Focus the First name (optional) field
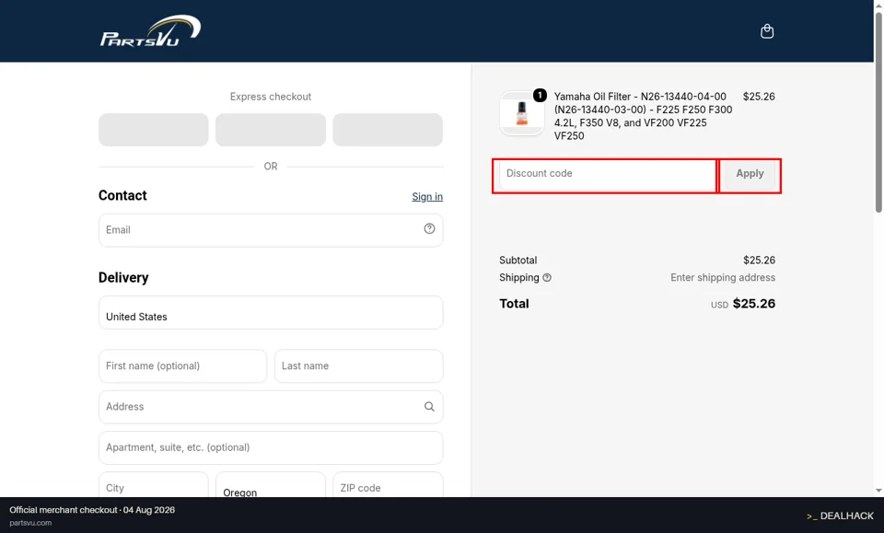Image resolution: width=884 pixels, height=533 pixels. [182, 365]
